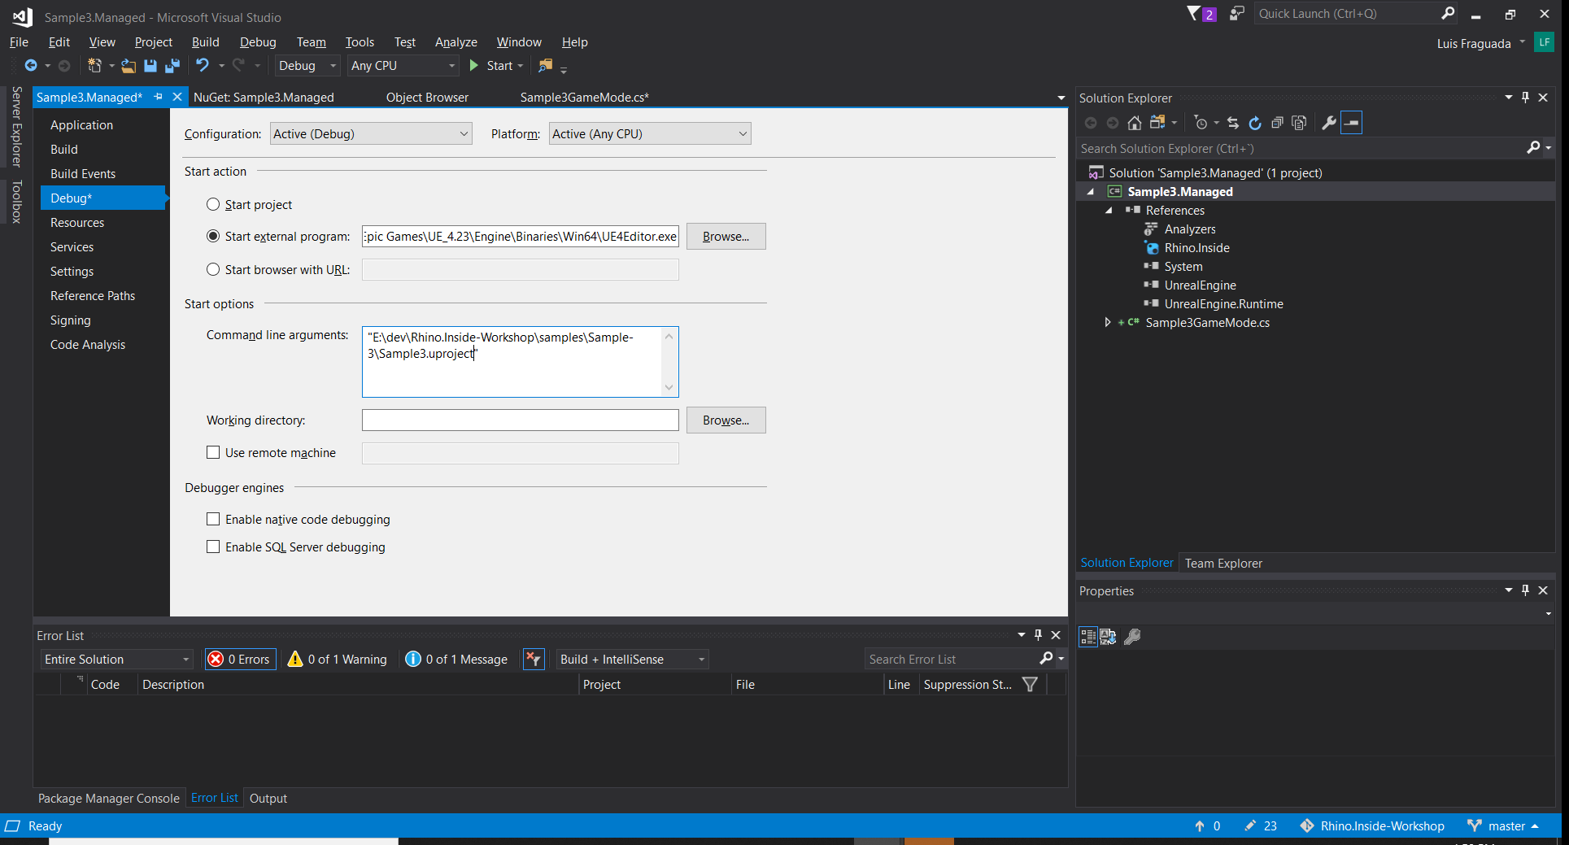Collapse All in Solution Explorer

pos(1277,123)
